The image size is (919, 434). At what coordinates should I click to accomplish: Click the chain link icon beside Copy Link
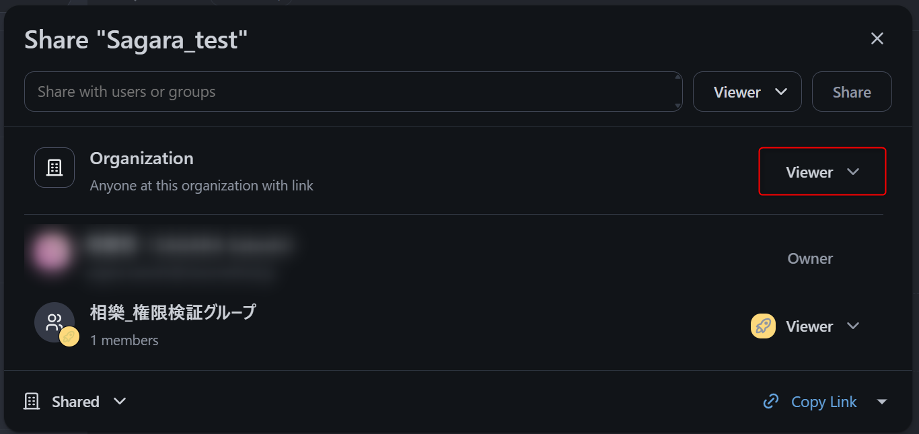pyautogui.click(x=771, y=402)
